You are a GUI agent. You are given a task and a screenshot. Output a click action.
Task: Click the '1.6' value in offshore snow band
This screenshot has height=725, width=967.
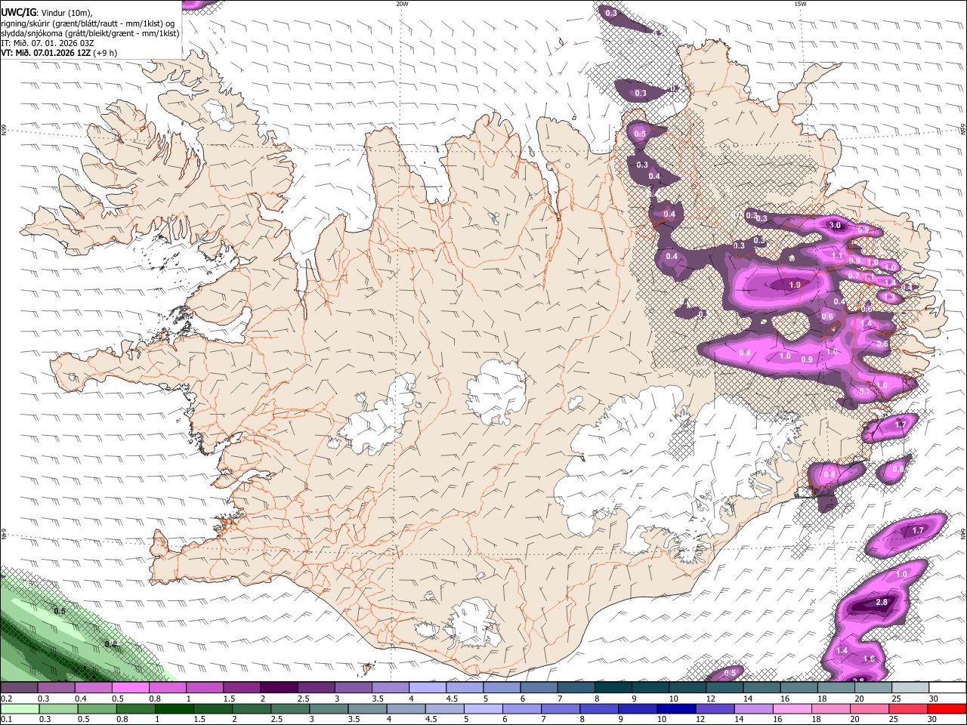(869, 659)
